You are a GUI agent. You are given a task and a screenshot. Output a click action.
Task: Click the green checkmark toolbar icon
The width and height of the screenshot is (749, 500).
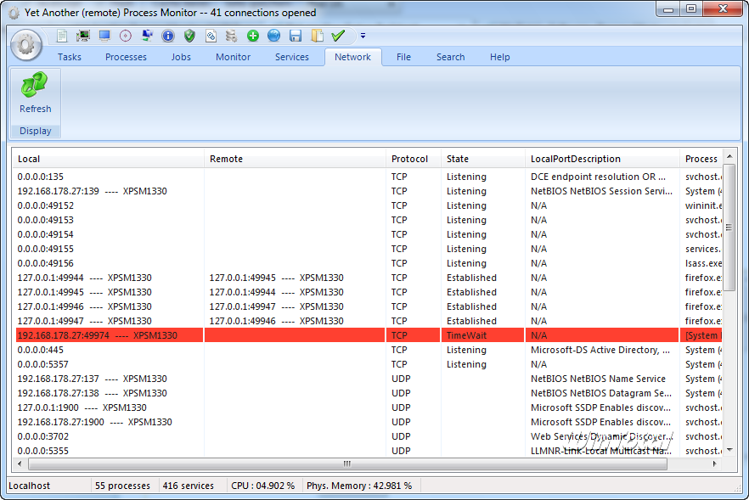pyautogui.click(x=338, y=36)
